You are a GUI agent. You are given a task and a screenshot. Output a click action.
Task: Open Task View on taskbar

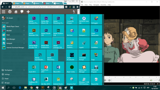point(14,88)
